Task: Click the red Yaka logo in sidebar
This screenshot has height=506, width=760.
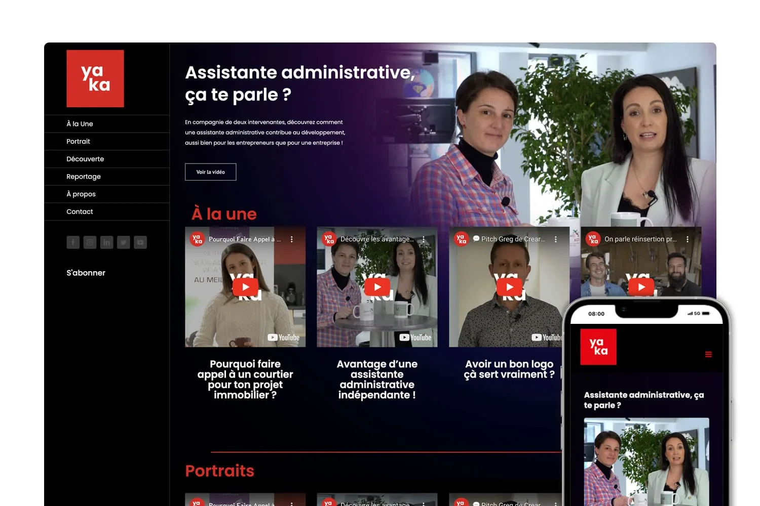Action: pyautogui.click(x=95, y=78)
